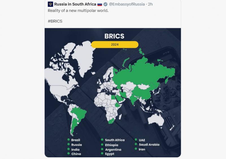The height and width of the screenshot is (159, 226).
Task: Click the tweet text Reality of a new multipolar world
Action: point(78,10)
